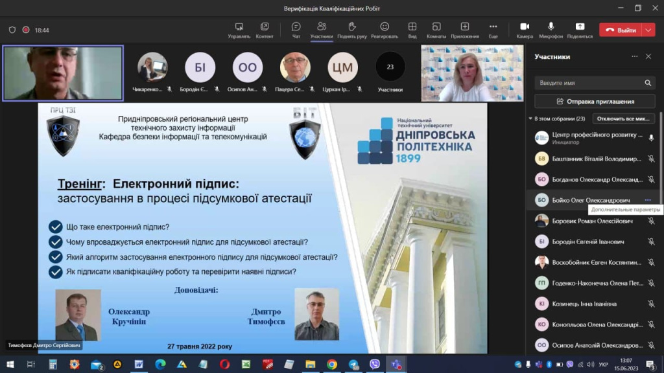
Task: Click the red recording indicator
Action: click(x=26, y=30)
